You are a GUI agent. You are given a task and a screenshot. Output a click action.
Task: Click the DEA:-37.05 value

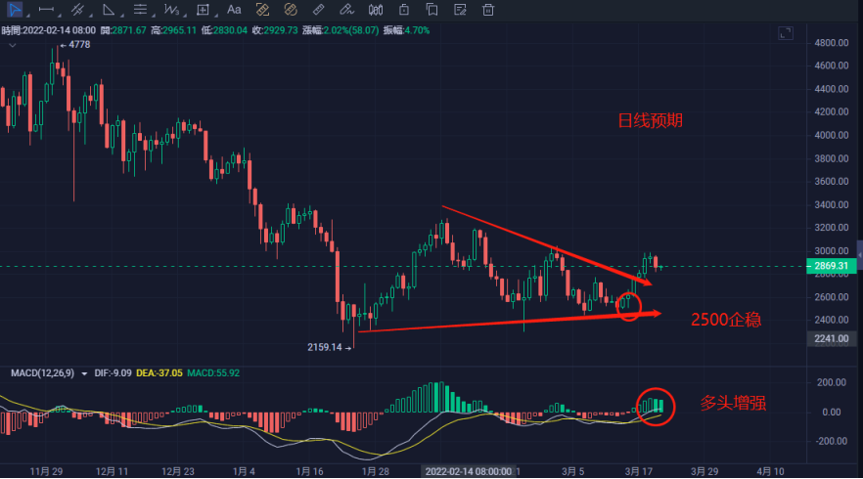159,373
